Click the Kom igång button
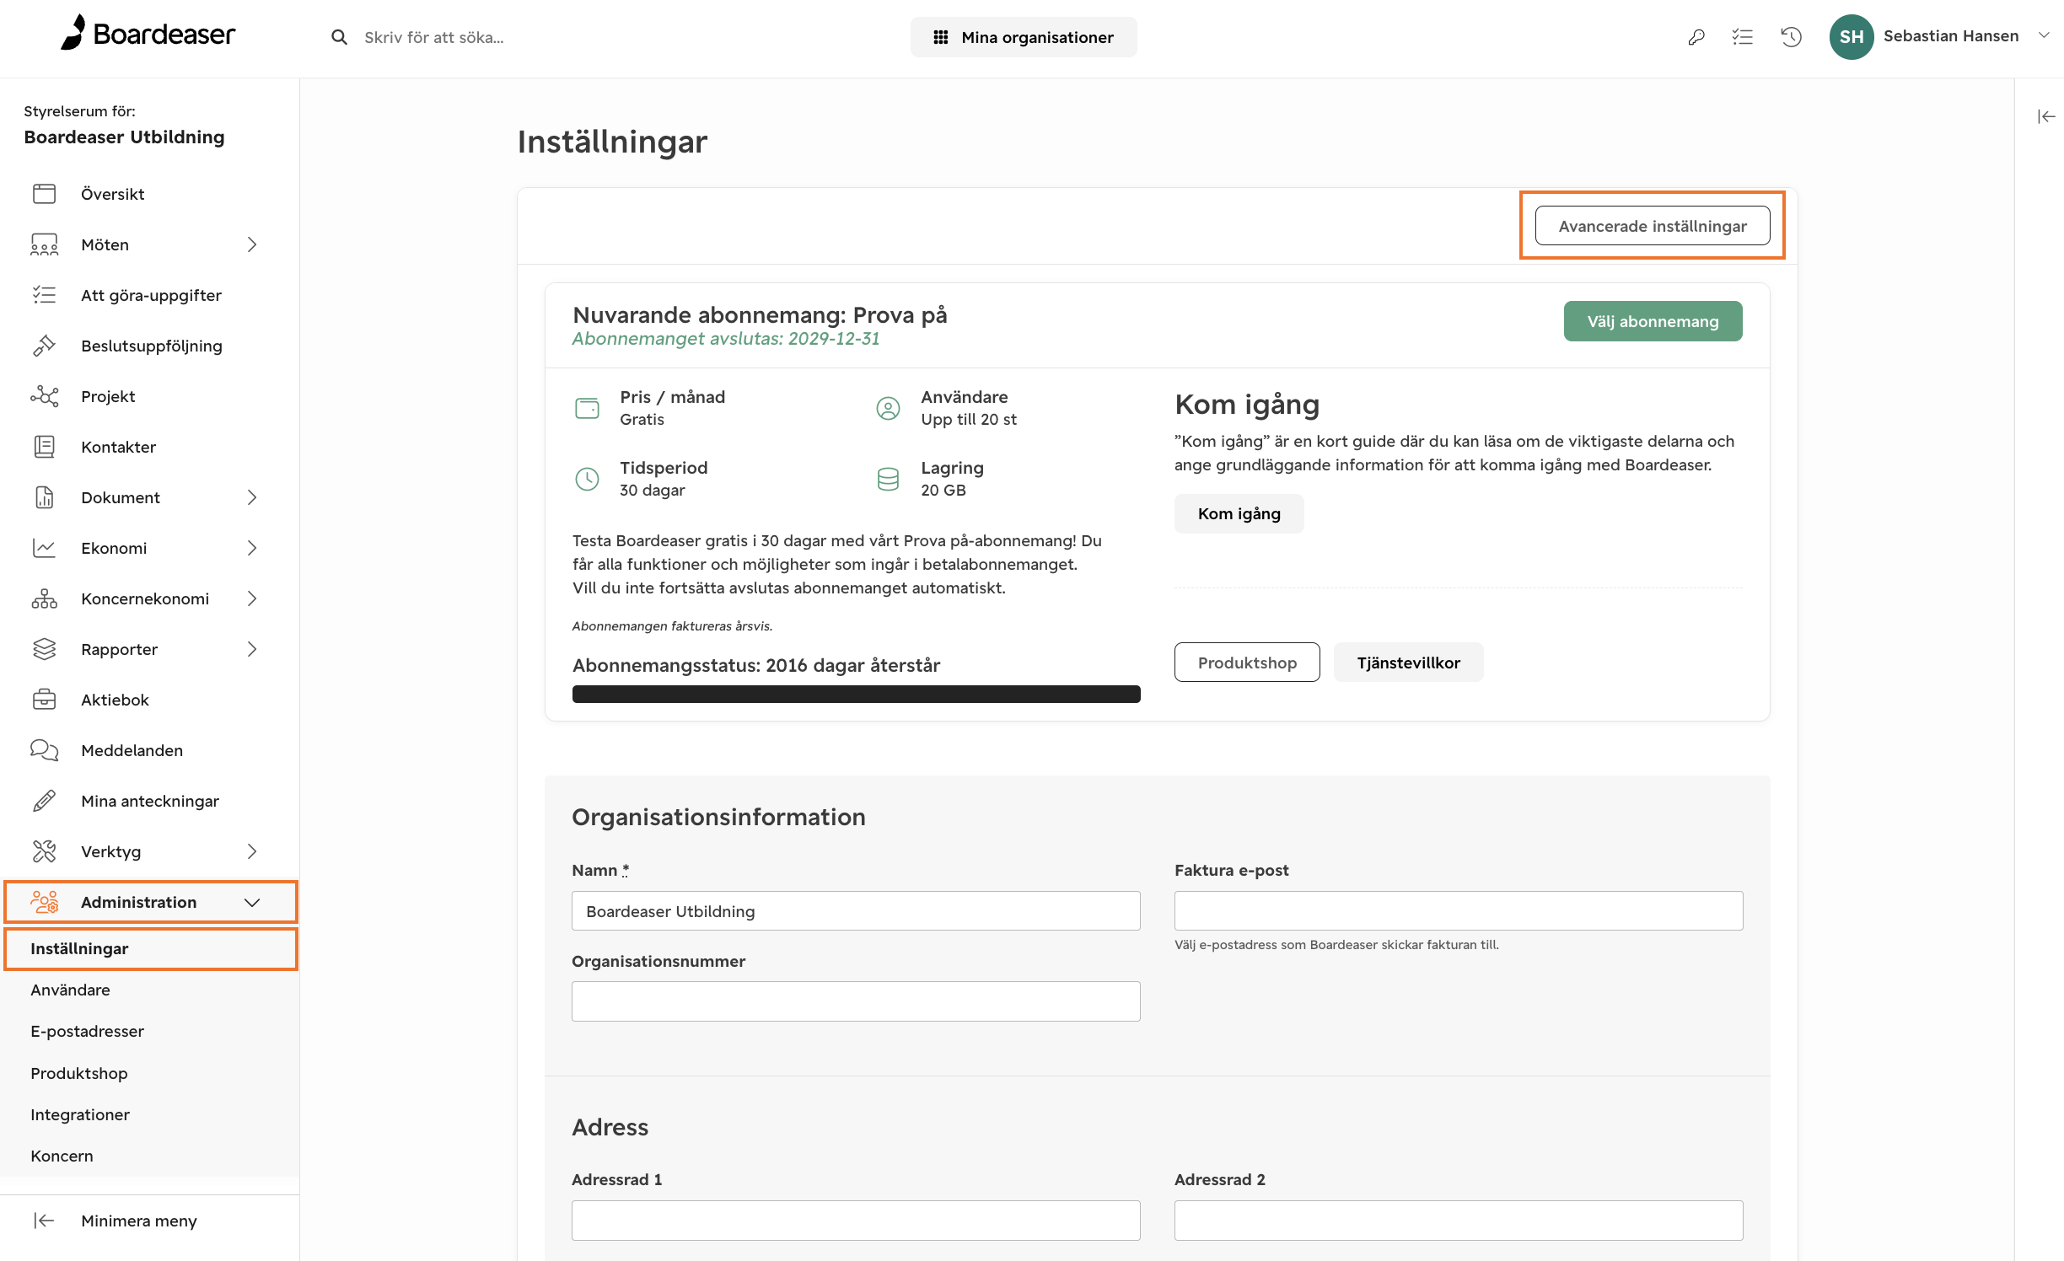 1239,513
